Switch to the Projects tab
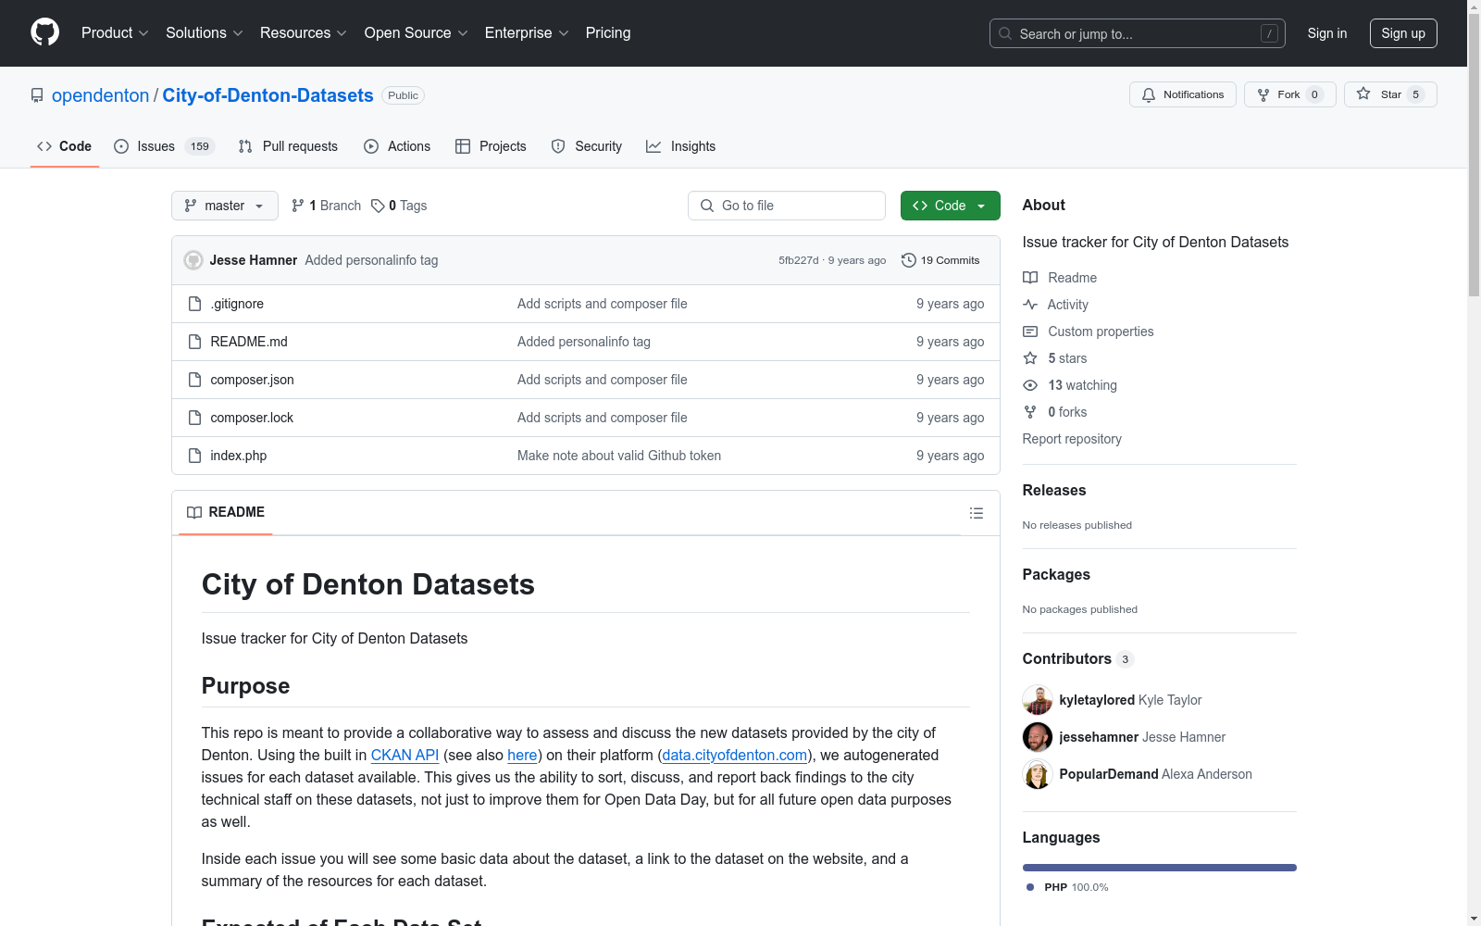The width and height of the screenshot is (1481, 926). 491,146
